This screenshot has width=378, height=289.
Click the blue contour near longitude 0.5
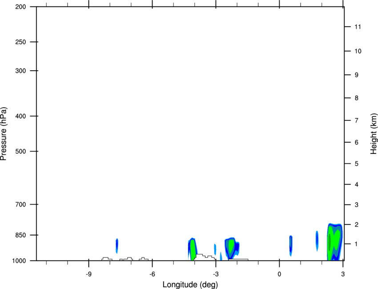click(291, 245)
